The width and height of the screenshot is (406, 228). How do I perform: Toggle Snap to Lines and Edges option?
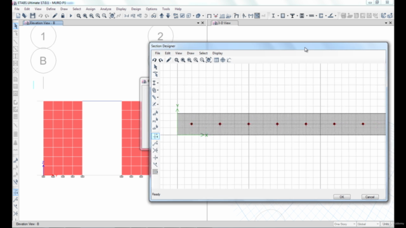155,165
